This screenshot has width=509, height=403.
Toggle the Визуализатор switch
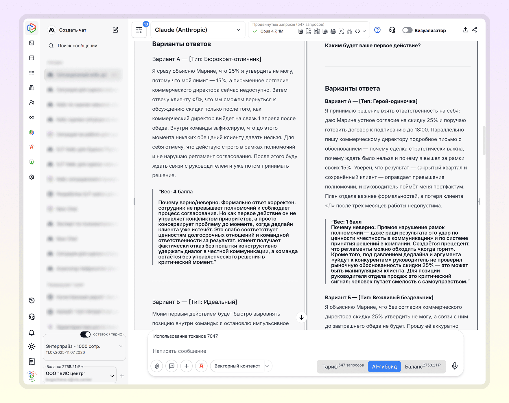(x=407, y=30)
